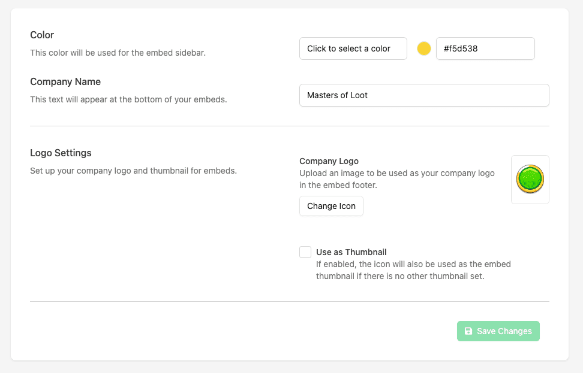This screenshot has height=373, width=583.
Task: Click the "Company Logo" label
Action: [x=329, y=161]
